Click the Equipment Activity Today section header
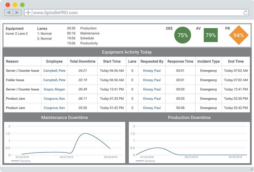 point(127,52)
